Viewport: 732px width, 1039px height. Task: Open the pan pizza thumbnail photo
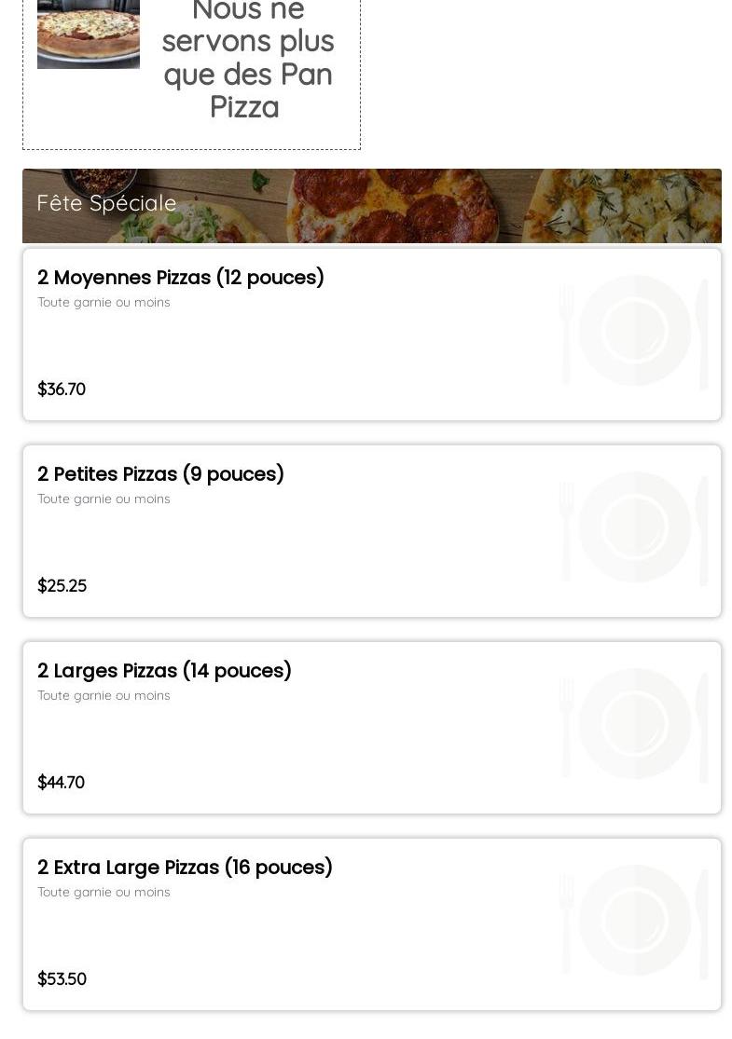(x=89, y=34)
